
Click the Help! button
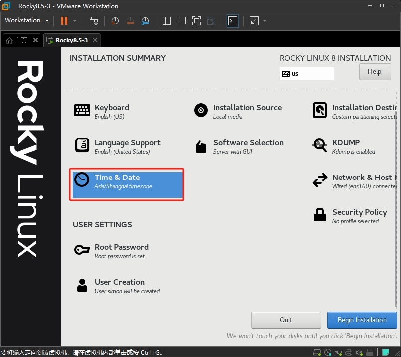click(x=375, y=72)
